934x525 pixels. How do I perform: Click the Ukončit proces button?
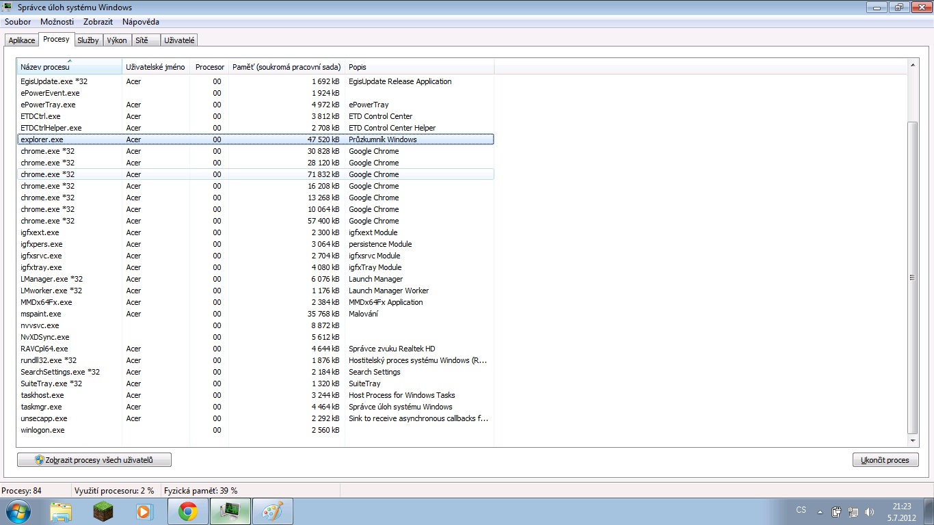885,460
